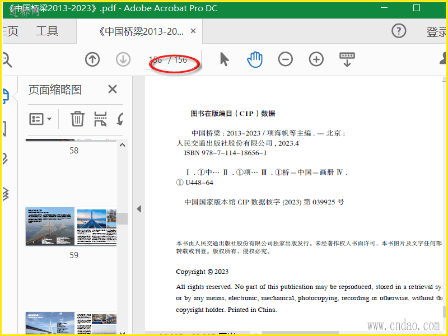Rotate pages counterclockwise icon
The height and width of the screenshot is (336, 448).
tap(120, 119)
